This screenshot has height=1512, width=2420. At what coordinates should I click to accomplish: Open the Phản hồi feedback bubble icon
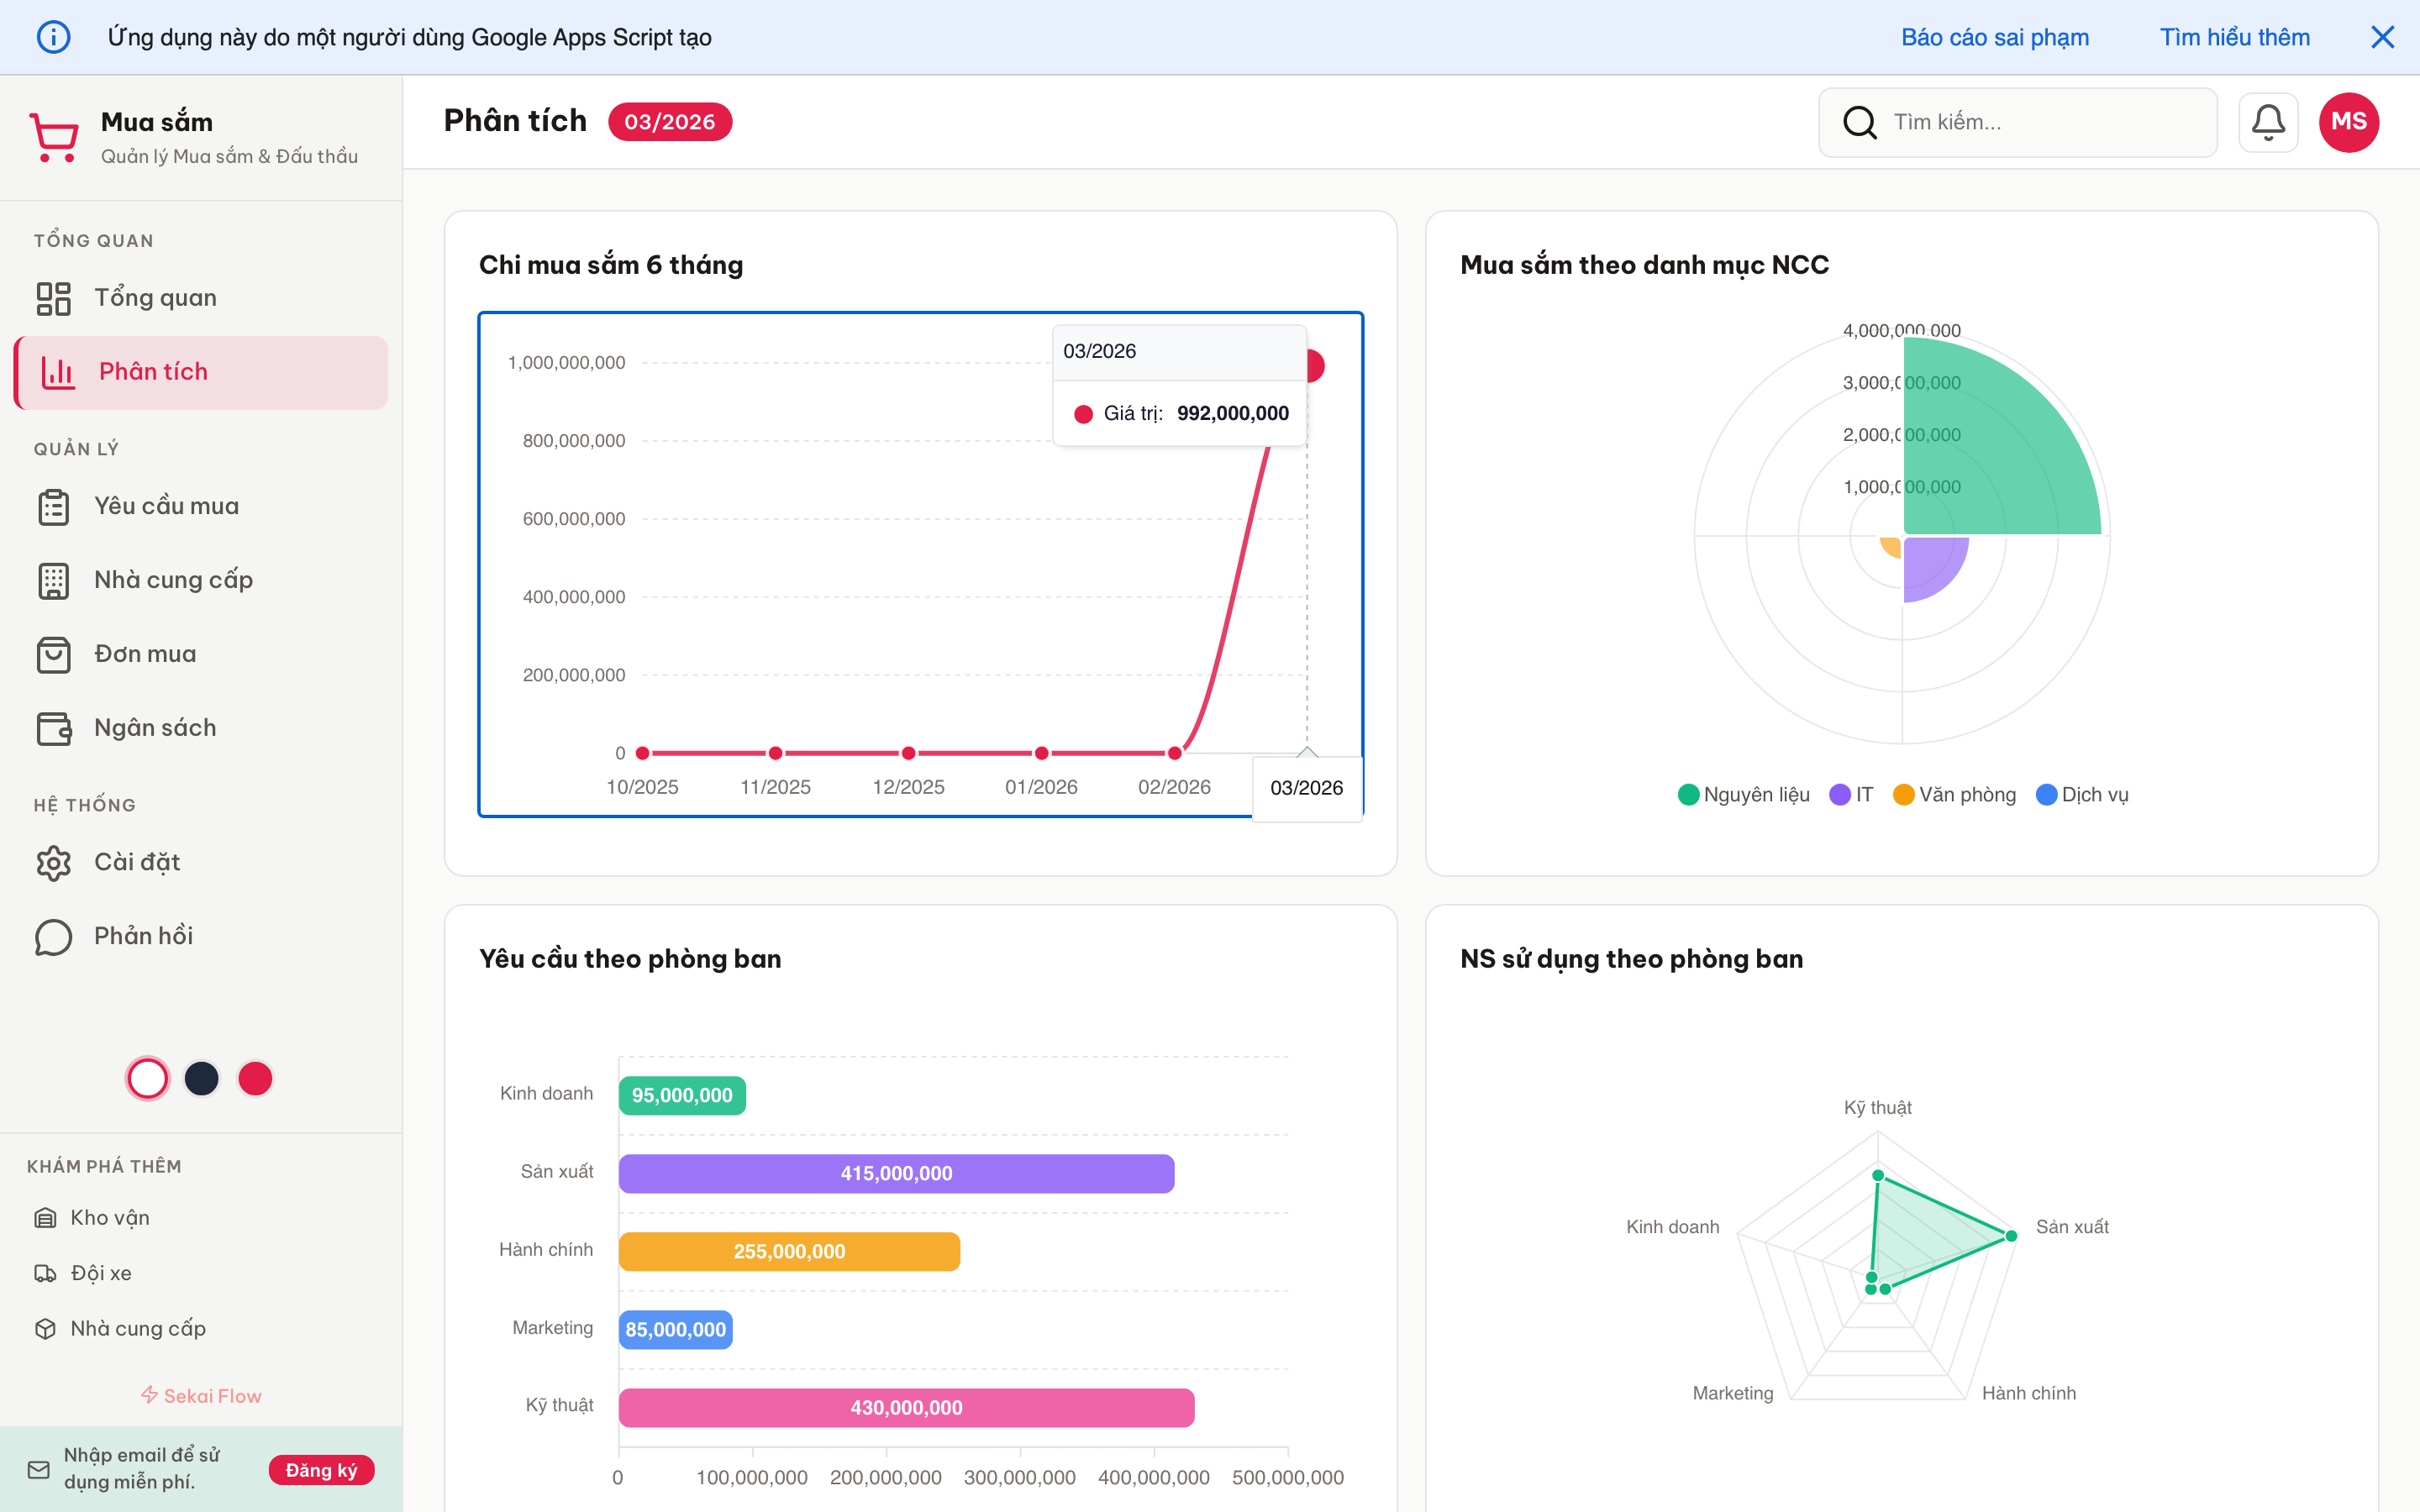[54, 936]
